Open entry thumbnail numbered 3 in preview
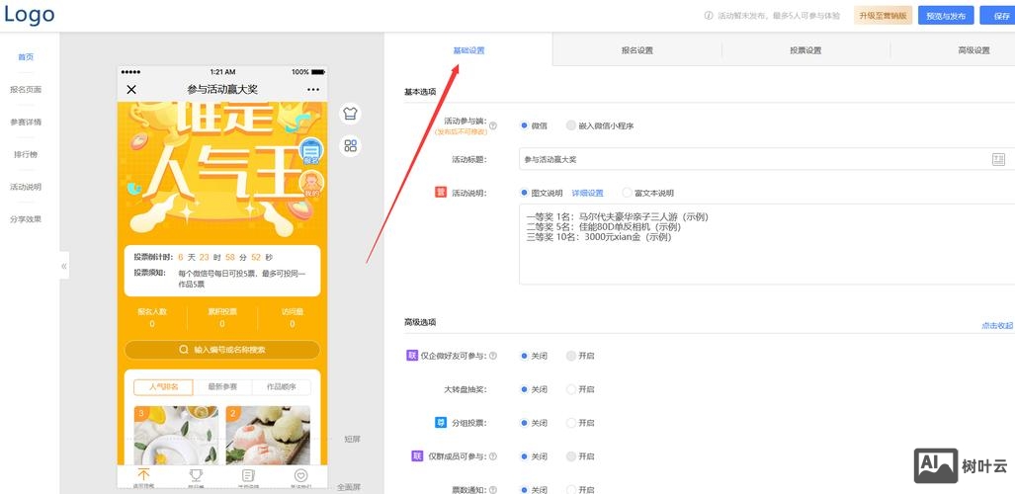 [x=176, y=435]
